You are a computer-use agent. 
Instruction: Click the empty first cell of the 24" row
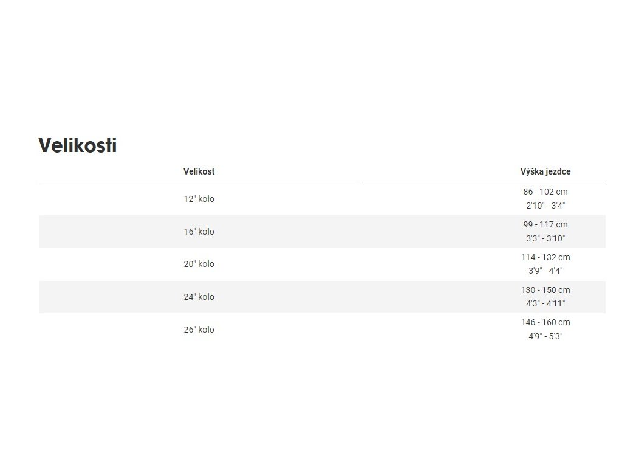pos(91,297)
